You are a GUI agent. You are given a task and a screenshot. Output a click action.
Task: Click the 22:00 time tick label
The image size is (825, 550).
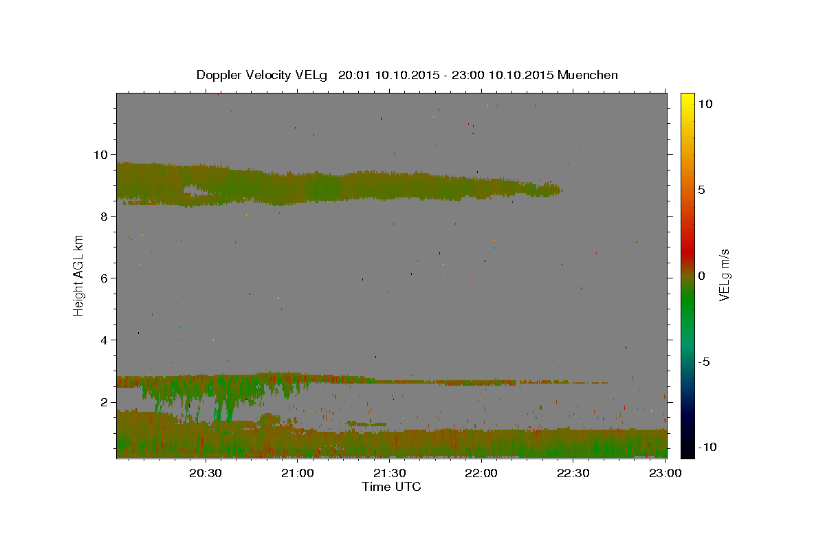(481, 473)
